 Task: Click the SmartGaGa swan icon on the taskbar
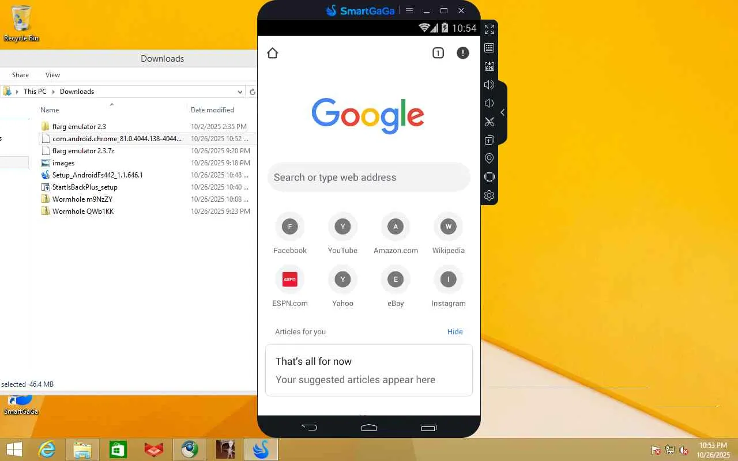pyautogui.click(x=261, y=449)
